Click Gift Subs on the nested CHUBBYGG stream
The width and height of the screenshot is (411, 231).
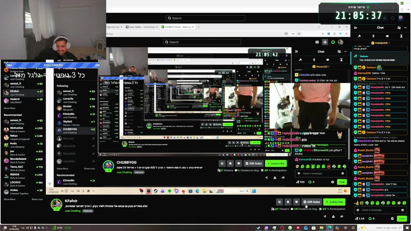253,164
